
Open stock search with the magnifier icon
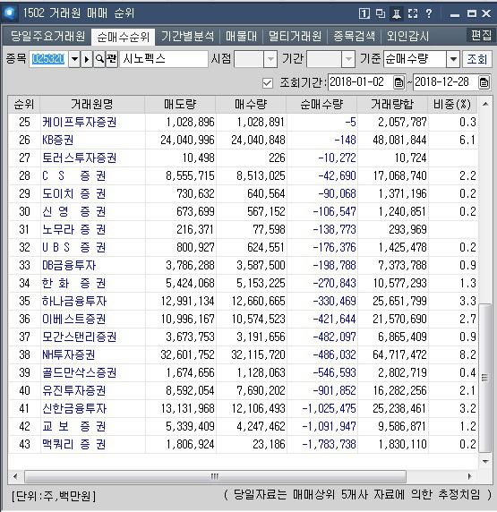99,59
